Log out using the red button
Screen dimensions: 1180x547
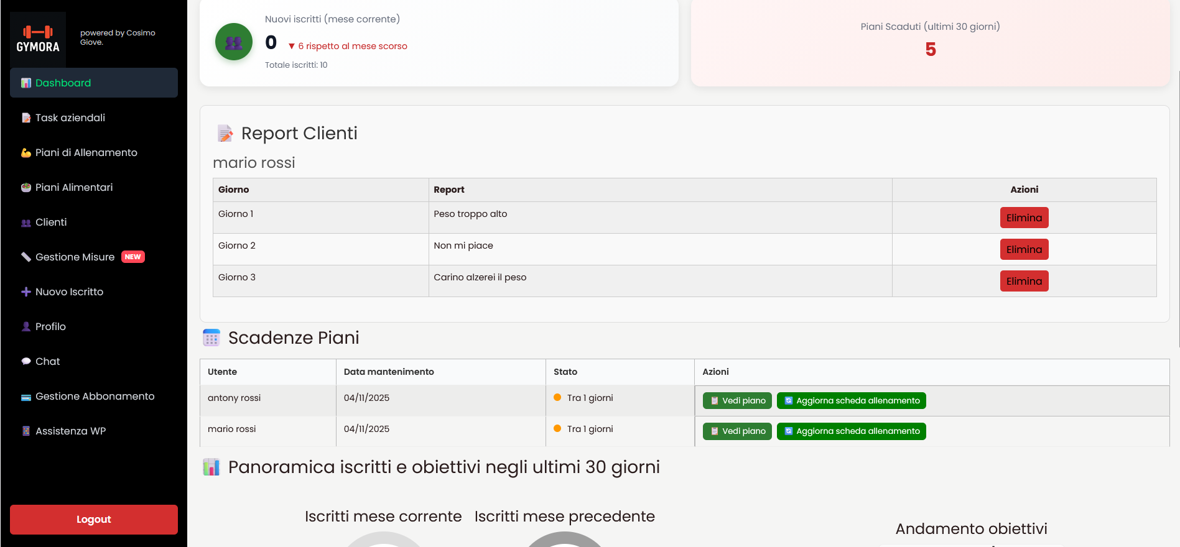click(x=94, y=520)
